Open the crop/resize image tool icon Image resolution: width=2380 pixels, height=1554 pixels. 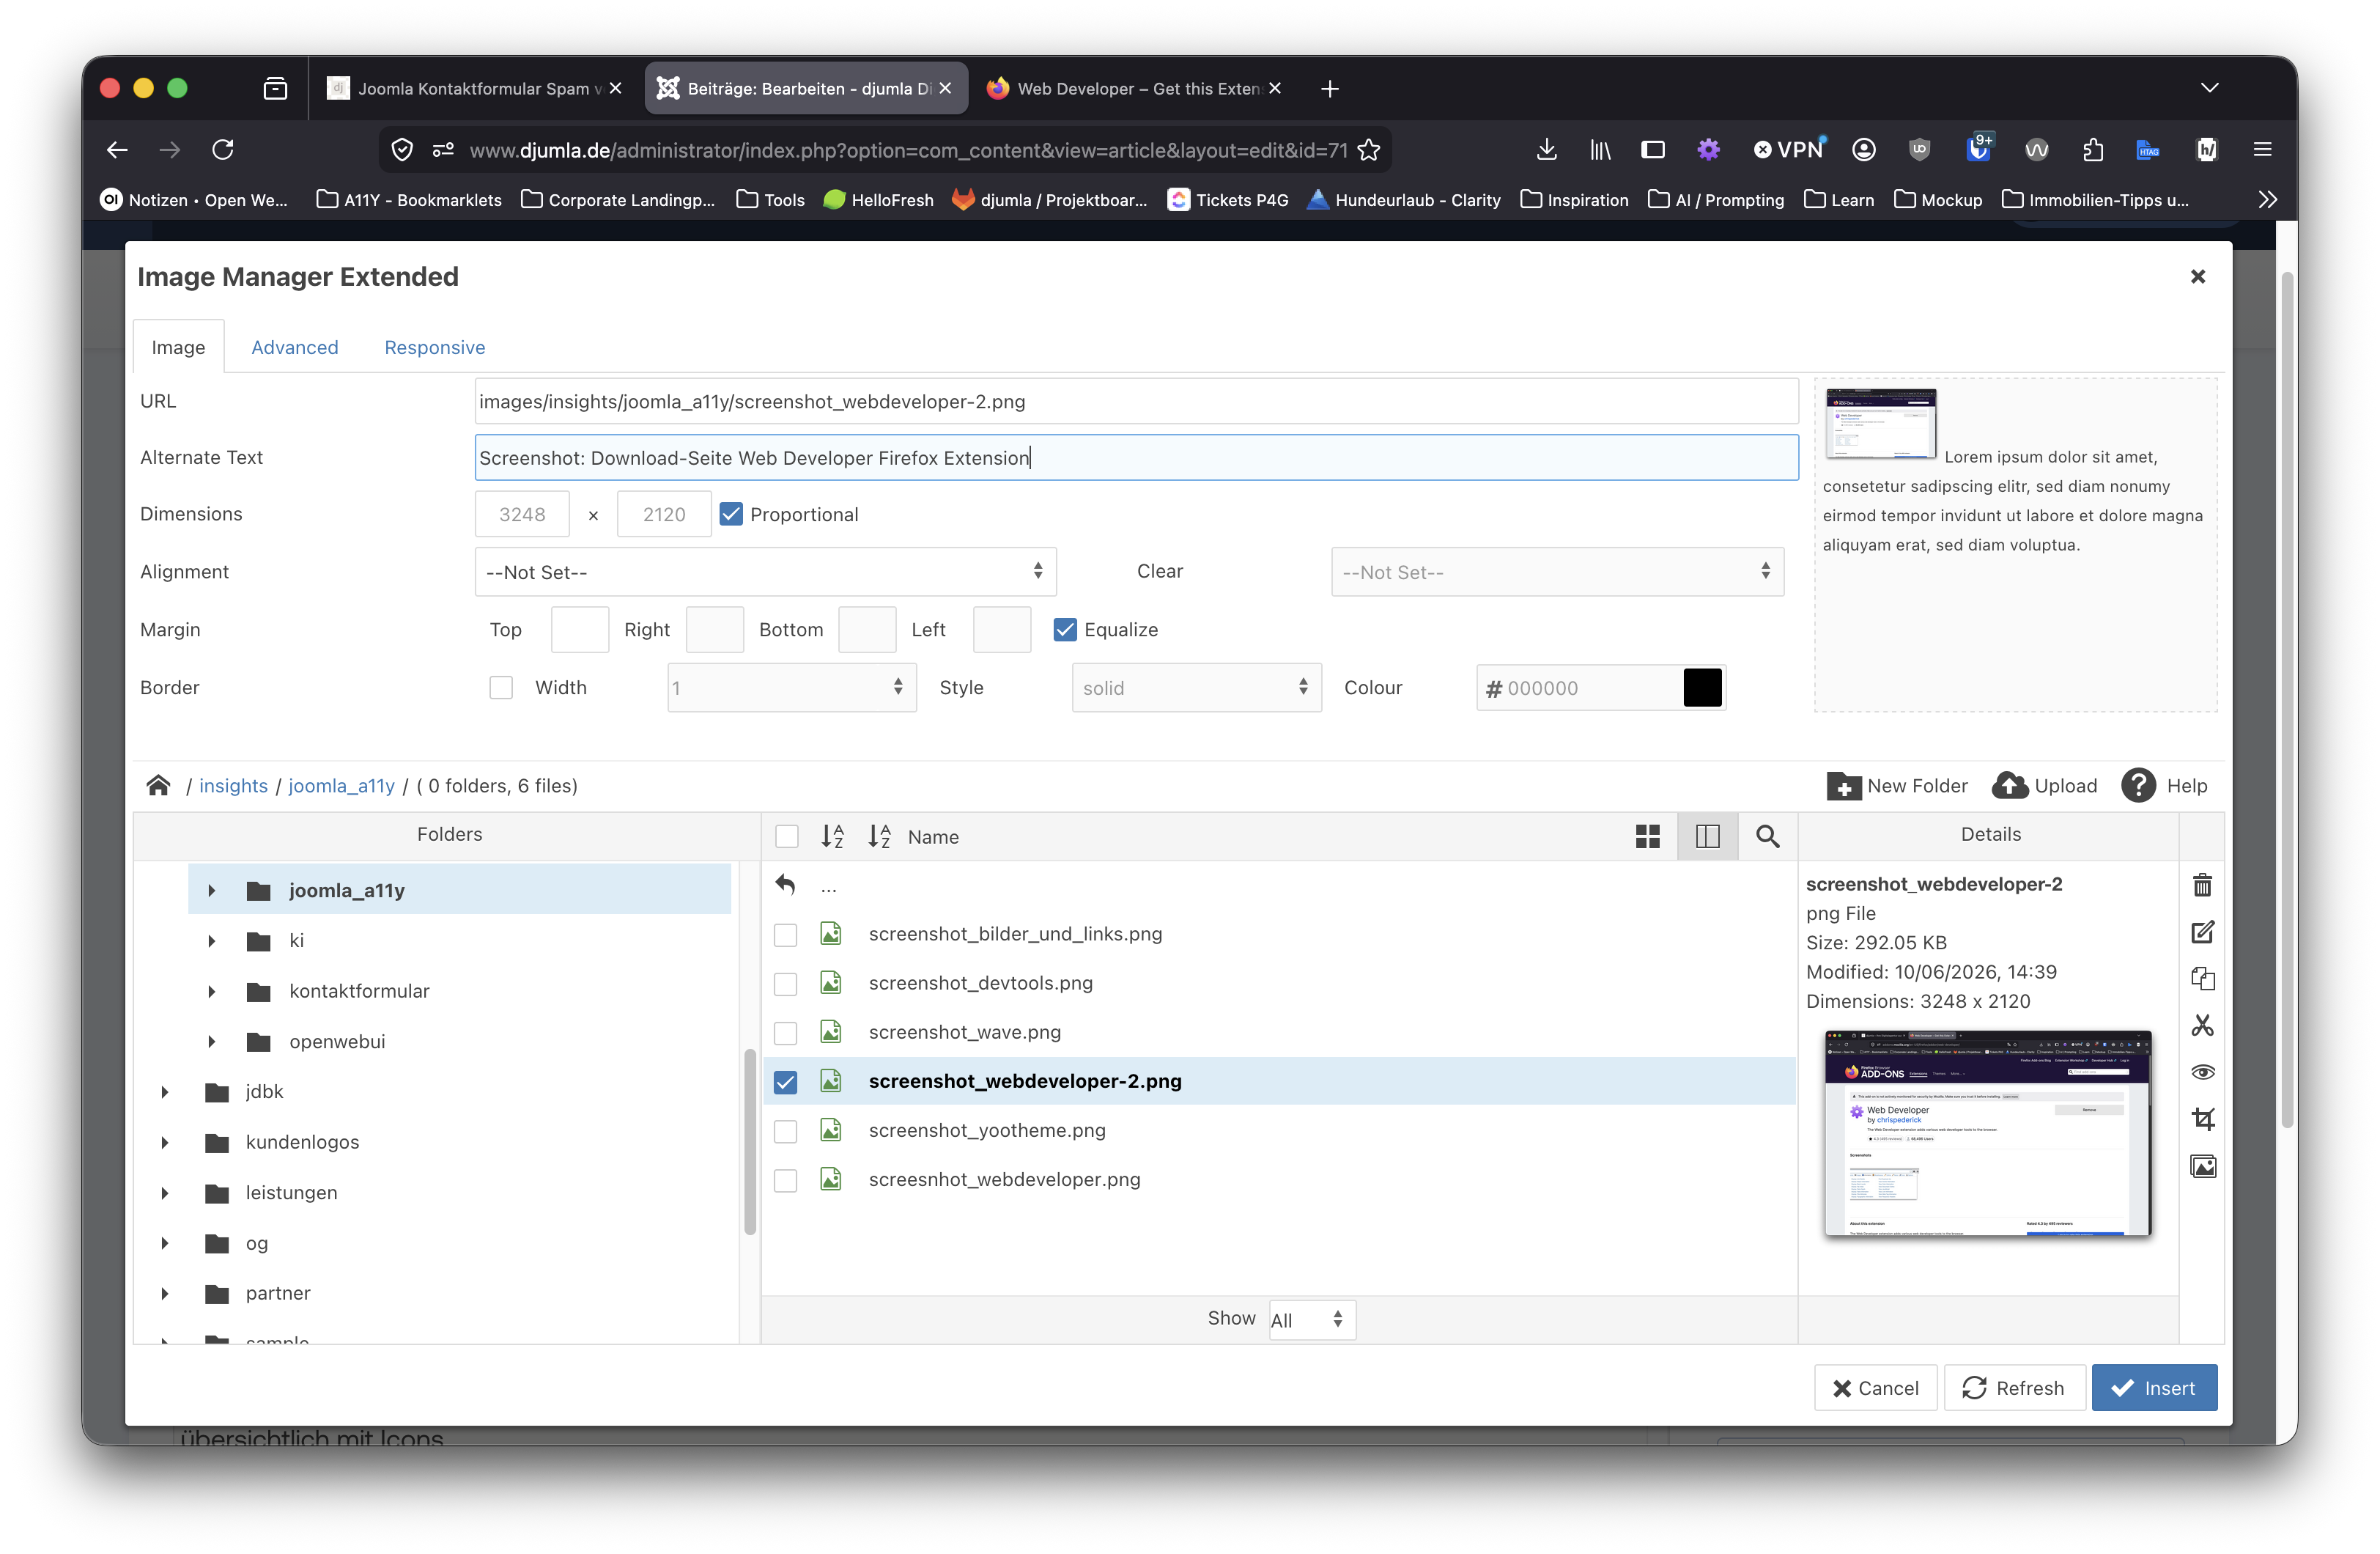(2202, 1119)
